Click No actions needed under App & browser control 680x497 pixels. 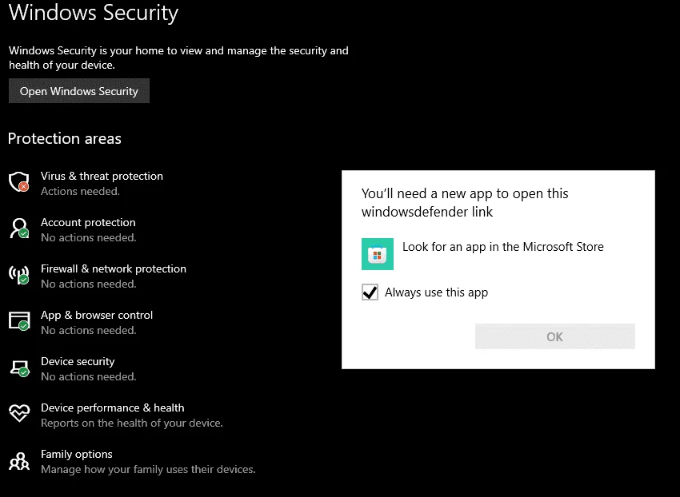[x=89, y=330]
